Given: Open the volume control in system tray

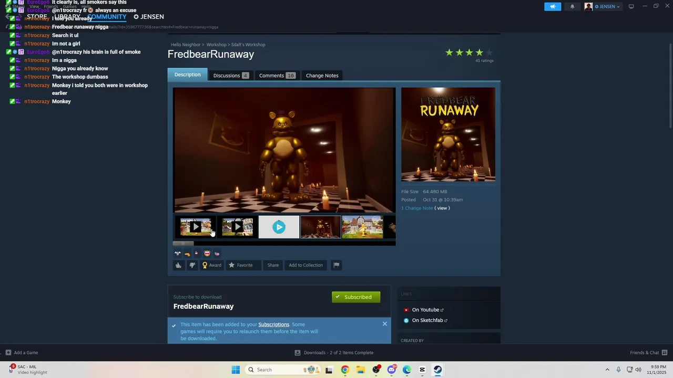Looking at the screenshot, I should pyautogui.click(x=638, y=370).
